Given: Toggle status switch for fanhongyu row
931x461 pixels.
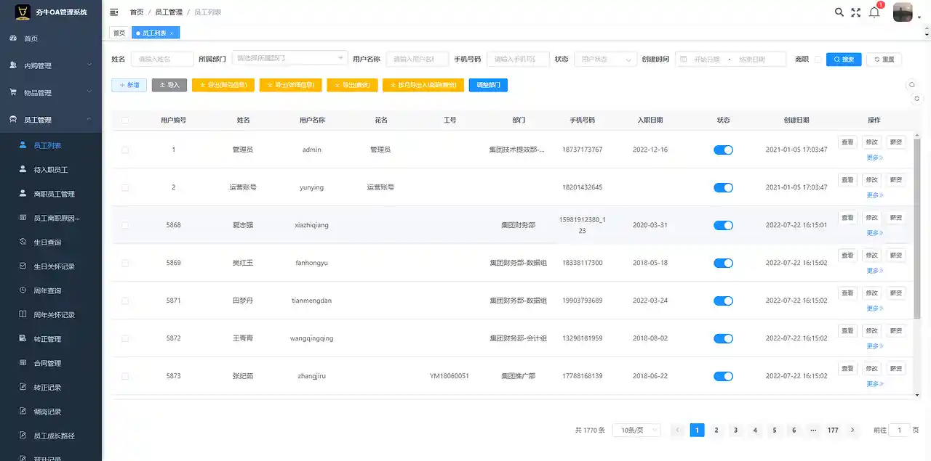Looking at the screenshot, I should point(723,263).
